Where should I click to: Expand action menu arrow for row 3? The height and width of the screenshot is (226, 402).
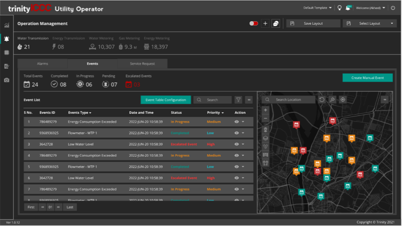[243, 144]
